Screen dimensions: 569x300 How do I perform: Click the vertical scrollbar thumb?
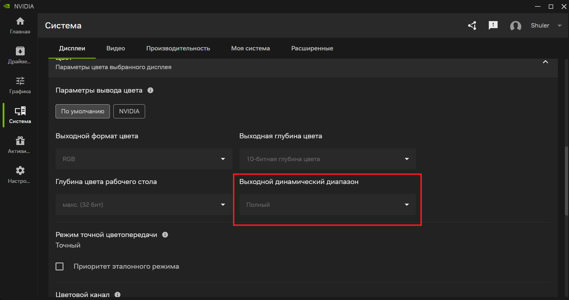click(x=567, y=181)
